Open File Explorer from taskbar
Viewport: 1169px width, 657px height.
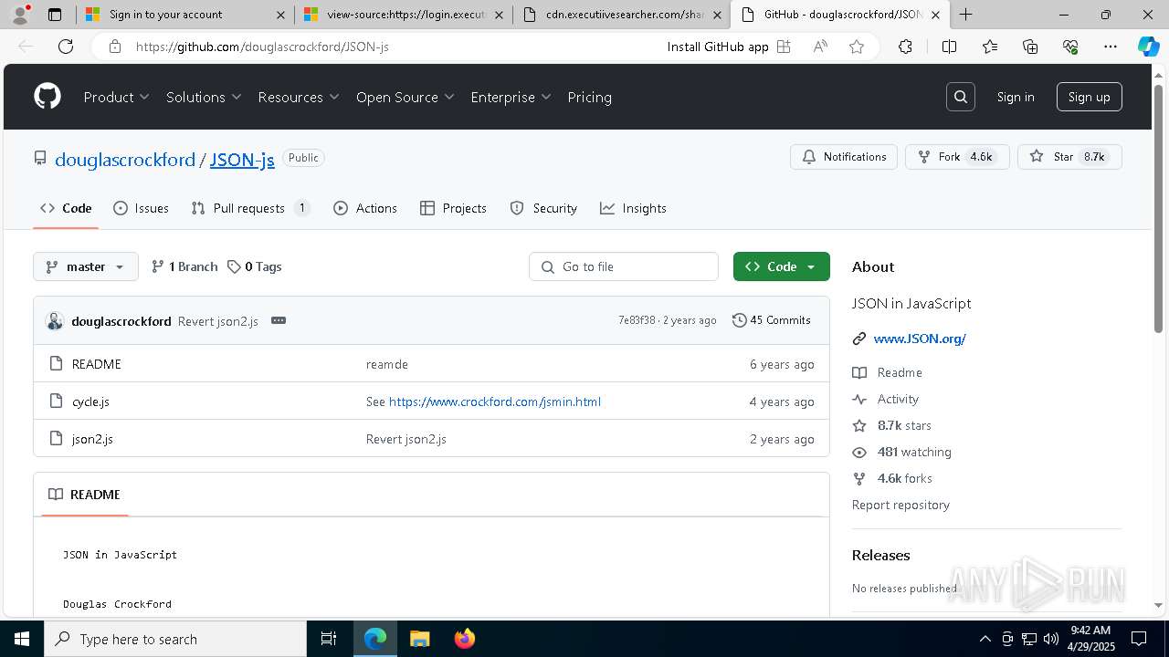pos(419,639)
